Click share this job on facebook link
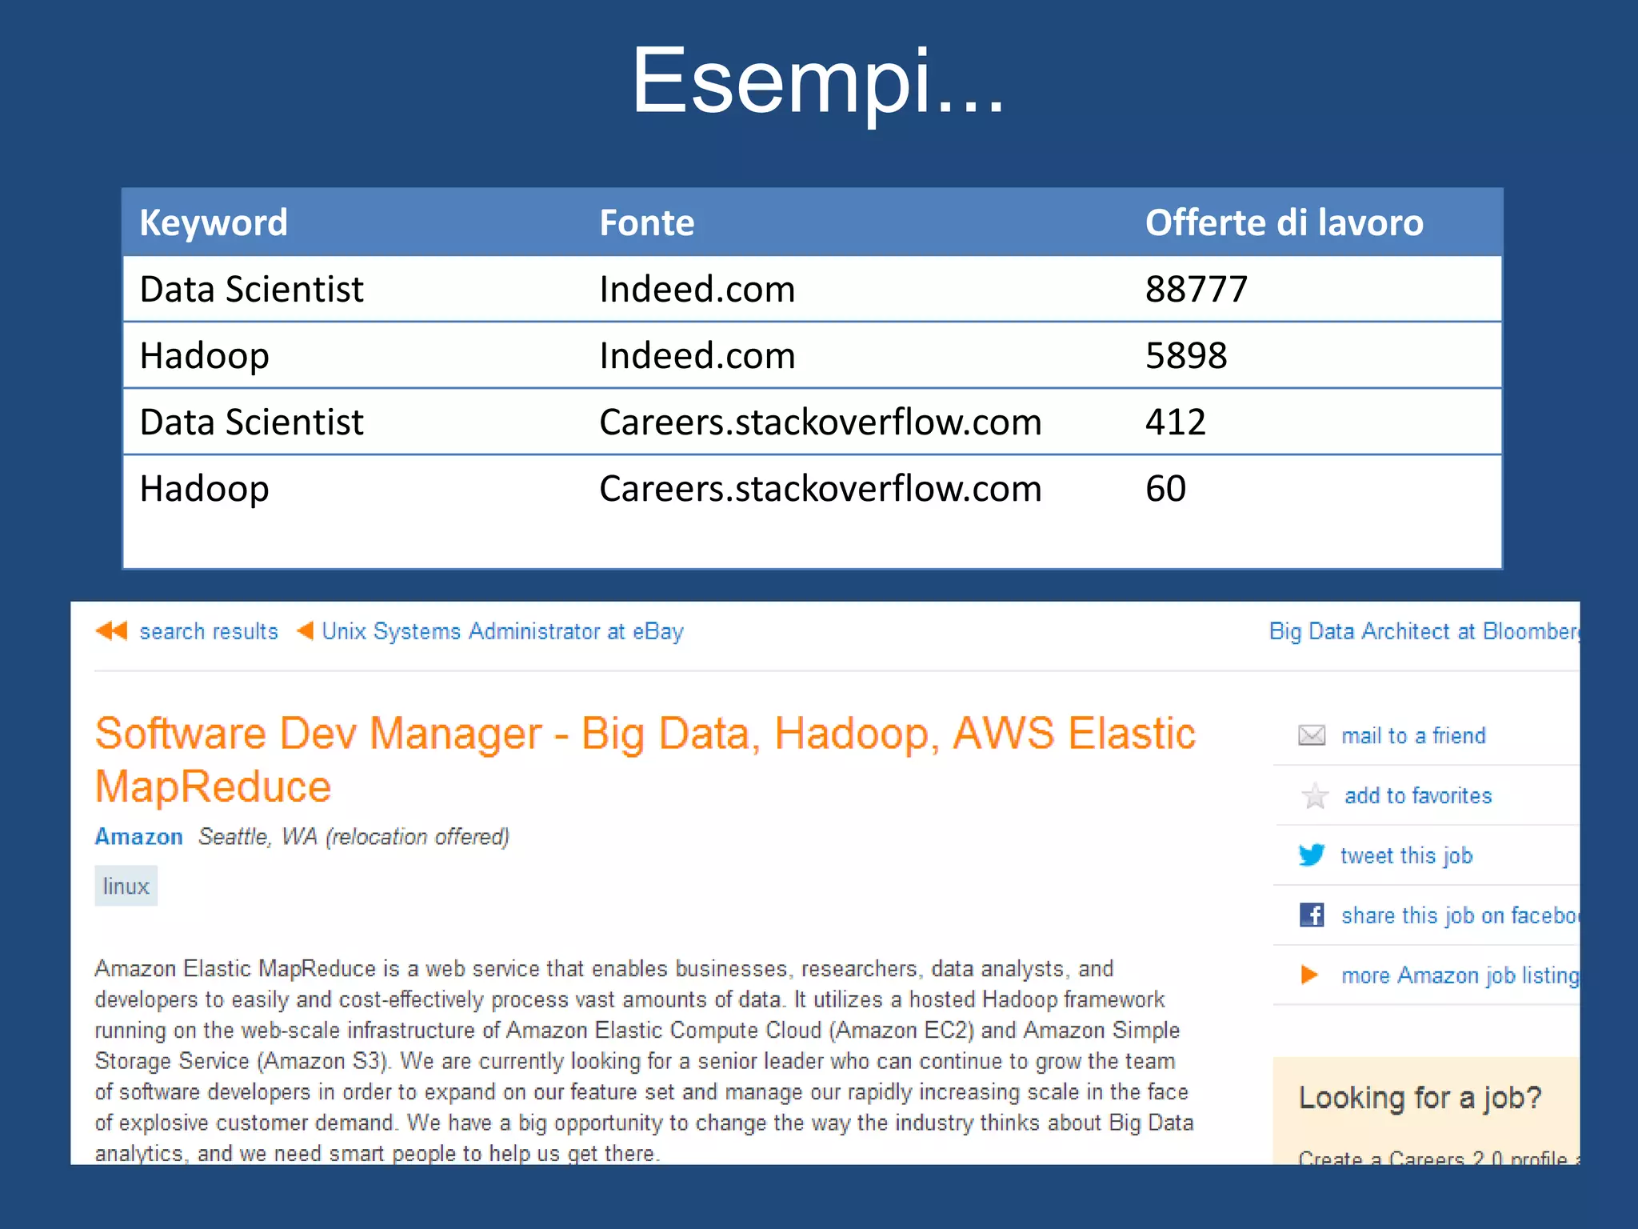The width and height of the screenshot is (1638, 1229). 1460,915
